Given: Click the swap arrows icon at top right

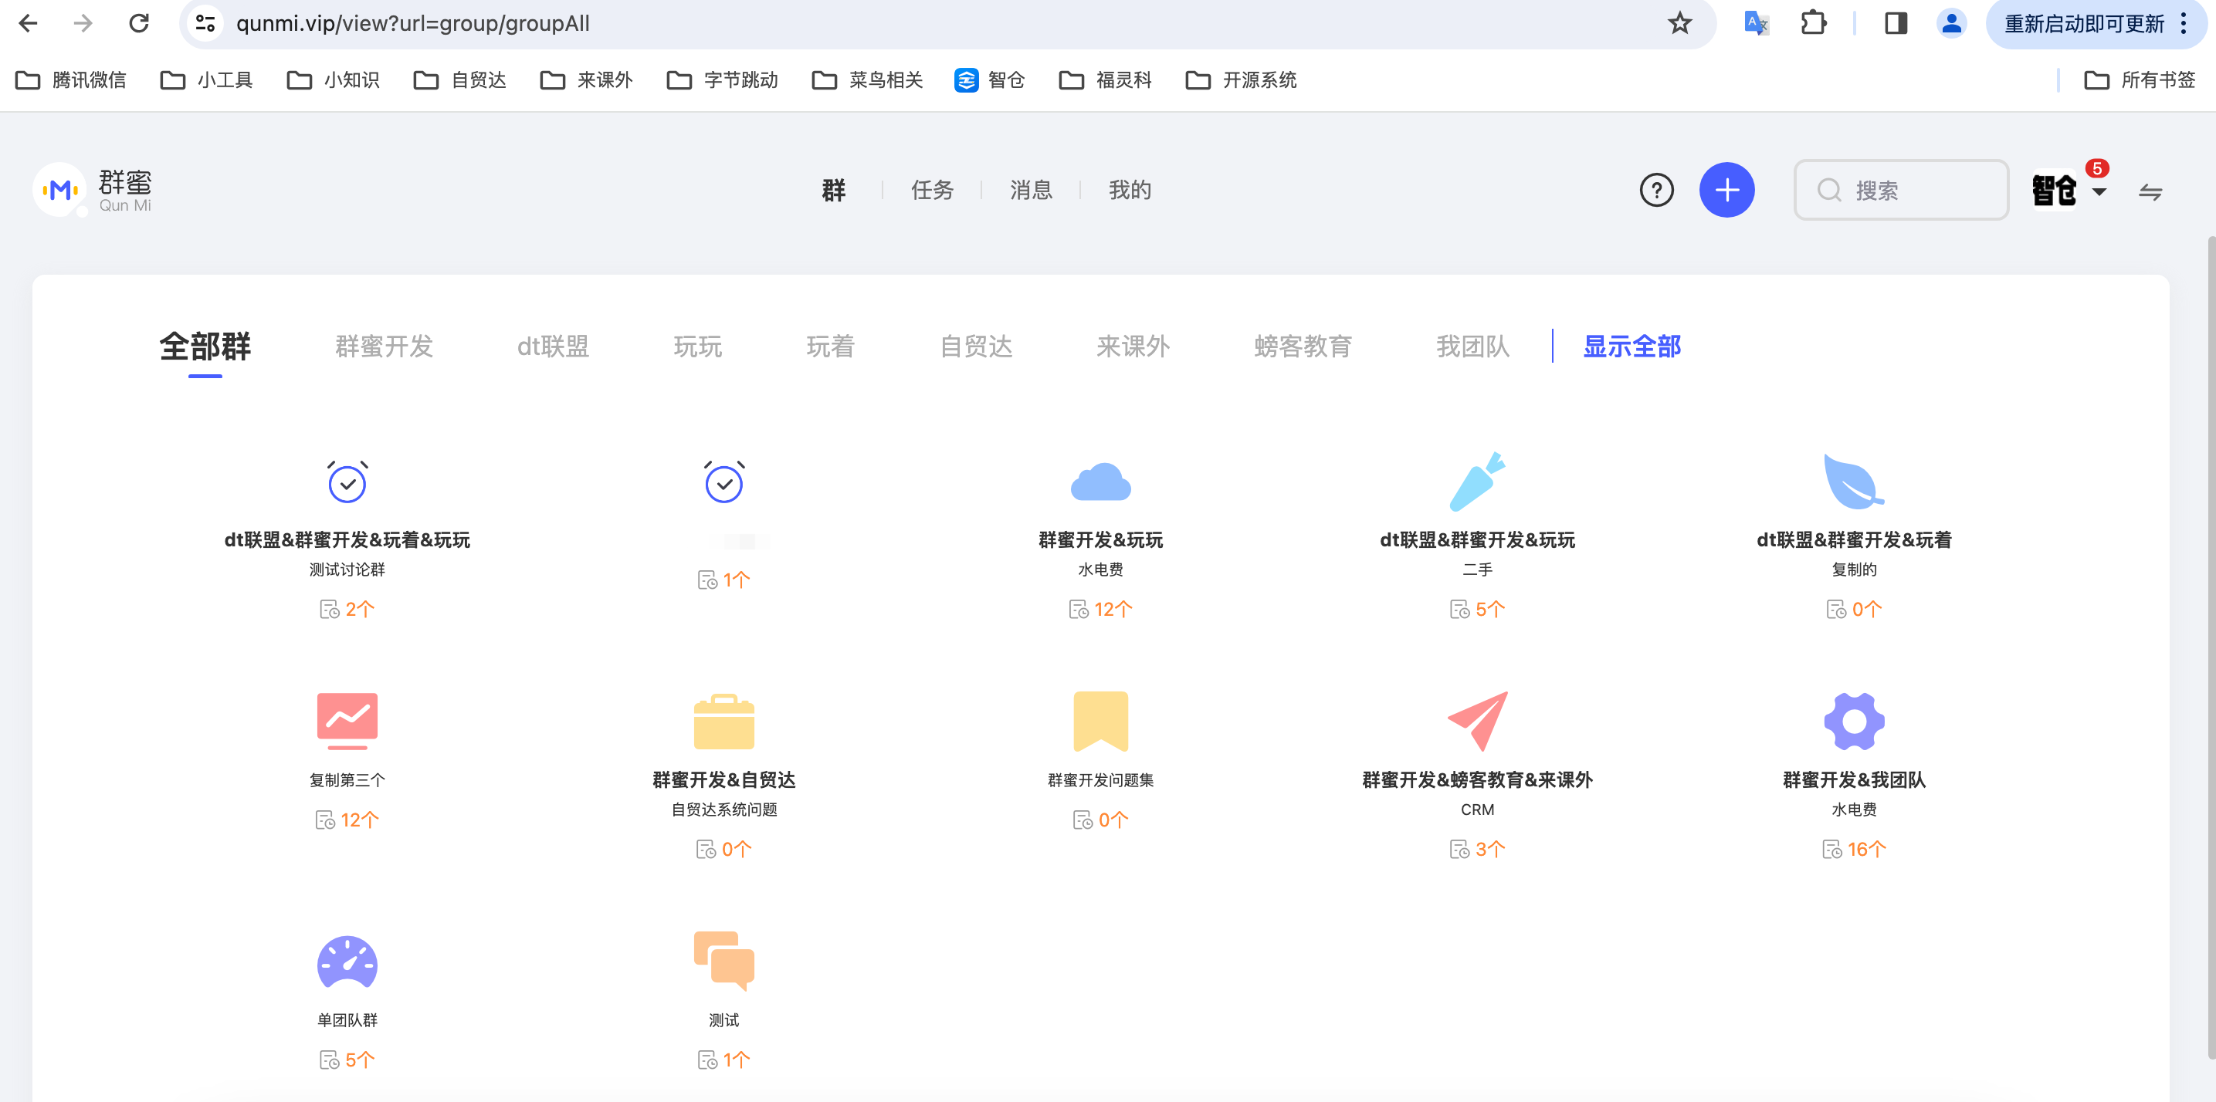Looking at the screenshot, I should pos(2150,191).
